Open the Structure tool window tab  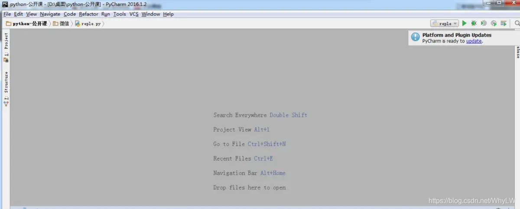point(6,89)
